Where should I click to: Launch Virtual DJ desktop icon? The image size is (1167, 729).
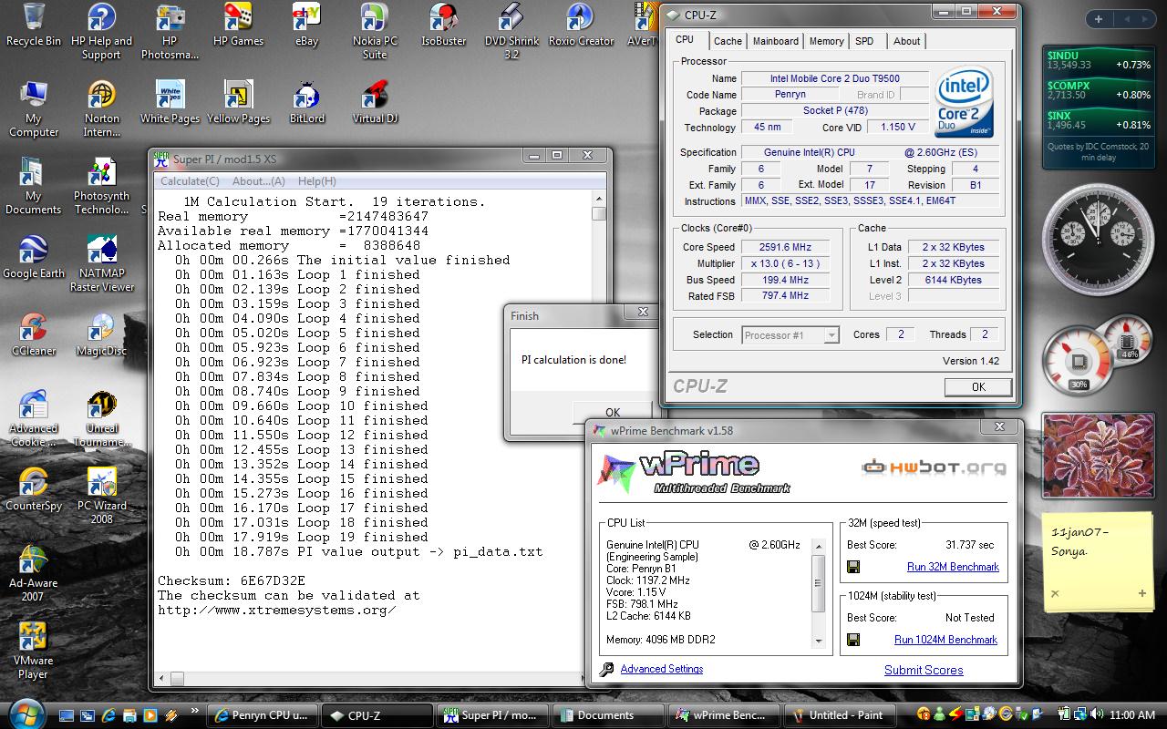click(x=375, y=102)
